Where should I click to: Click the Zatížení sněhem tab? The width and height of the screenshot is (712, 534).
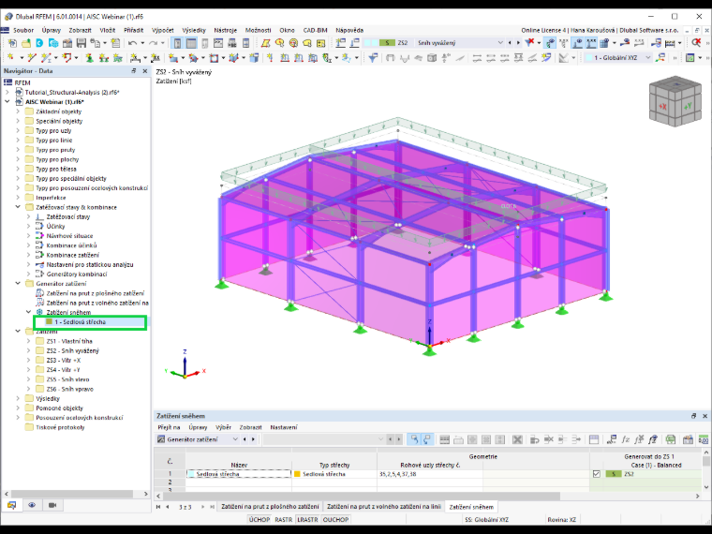(x=471, y=507)
